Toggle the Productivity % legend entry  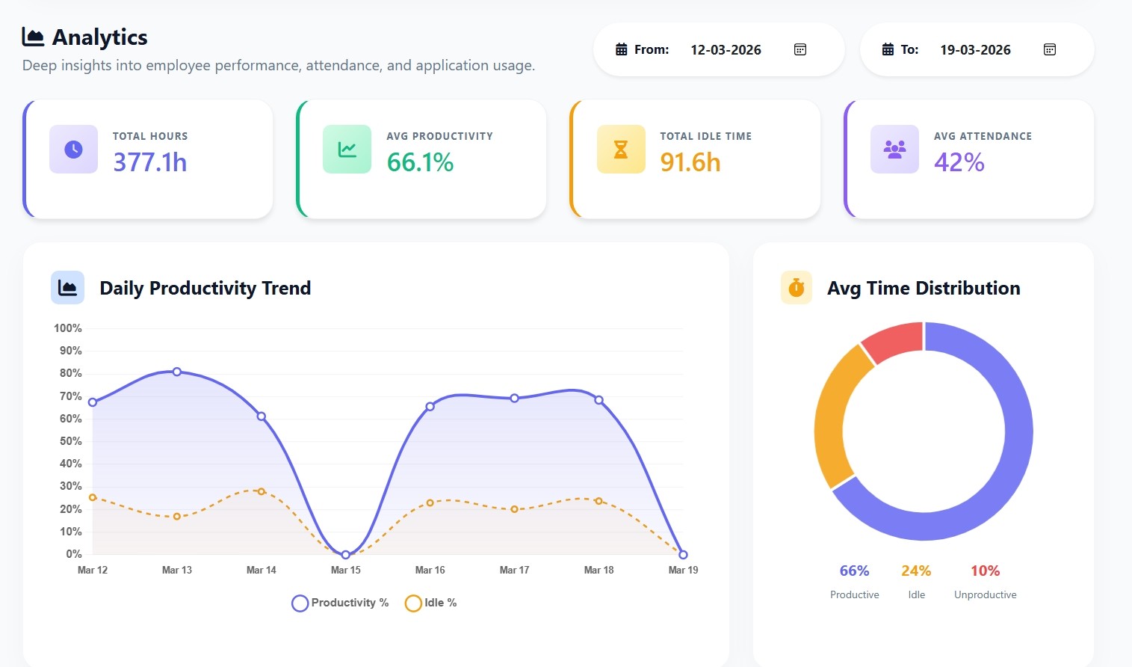pyautogui.click(x=340, y=603)
